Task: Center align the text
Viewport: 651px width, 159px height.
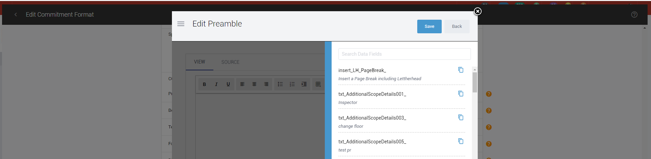Action: (254, 84)
